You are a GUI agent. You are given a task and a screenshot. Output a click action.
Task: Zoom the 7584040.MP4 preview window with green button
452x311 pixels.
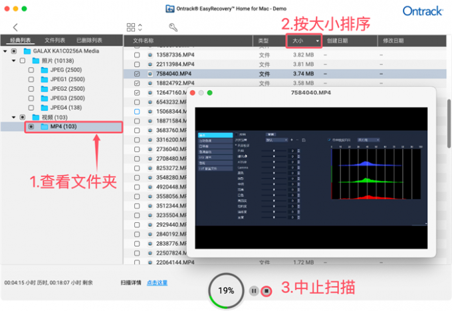click(210, 93)
